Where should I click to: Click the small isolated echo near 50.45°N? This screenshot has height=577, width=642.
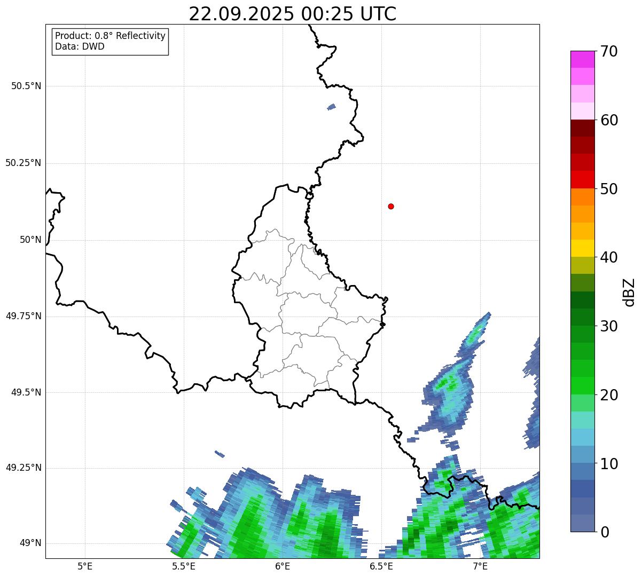point(331,107)
